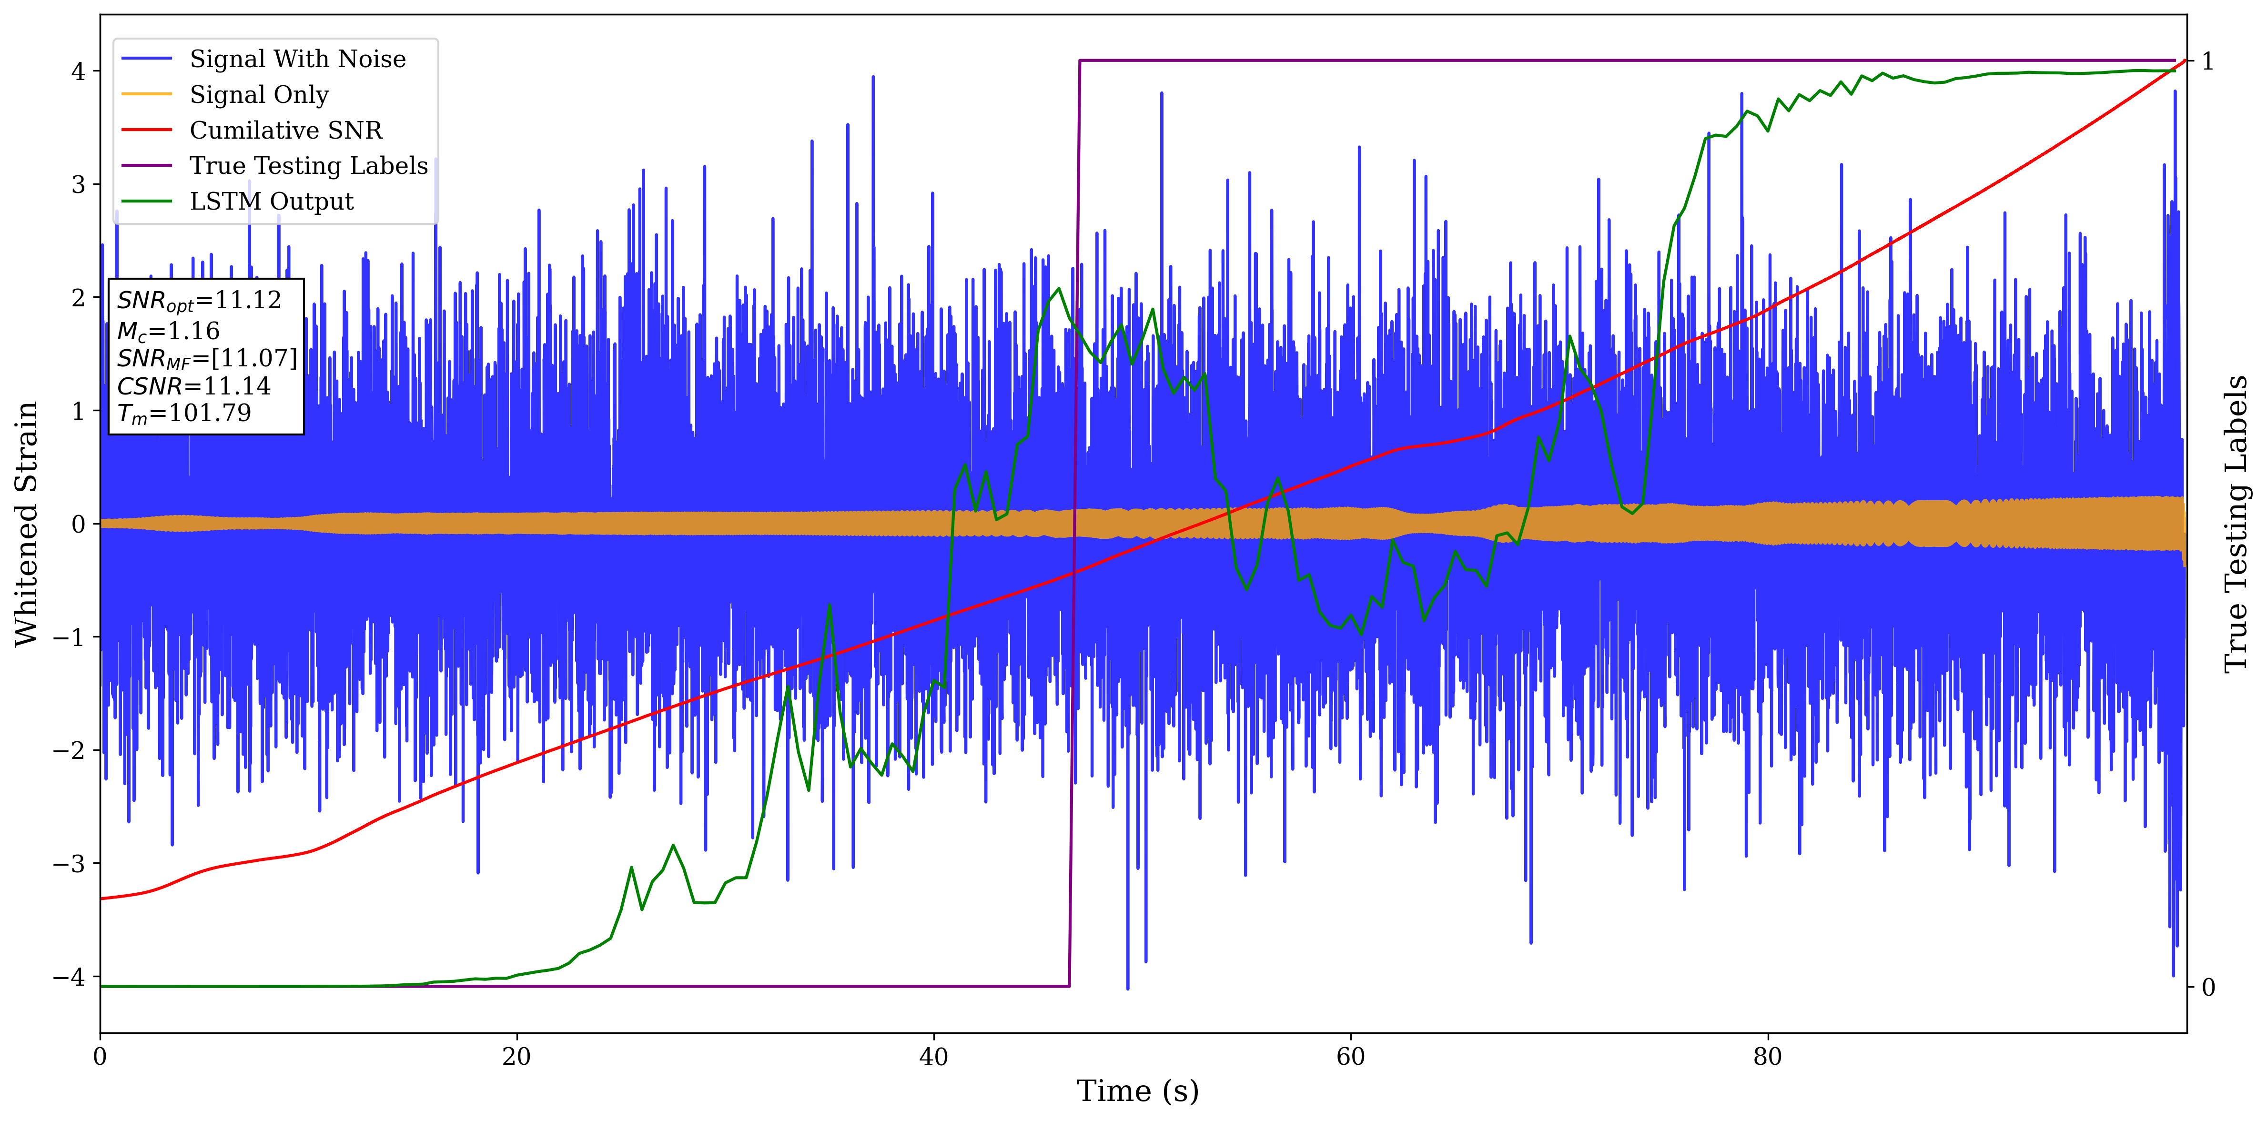This screenshot has height=1121, width=2267.
Task: Click the x-axis tick label 40
Action: tap(933, 1057)
